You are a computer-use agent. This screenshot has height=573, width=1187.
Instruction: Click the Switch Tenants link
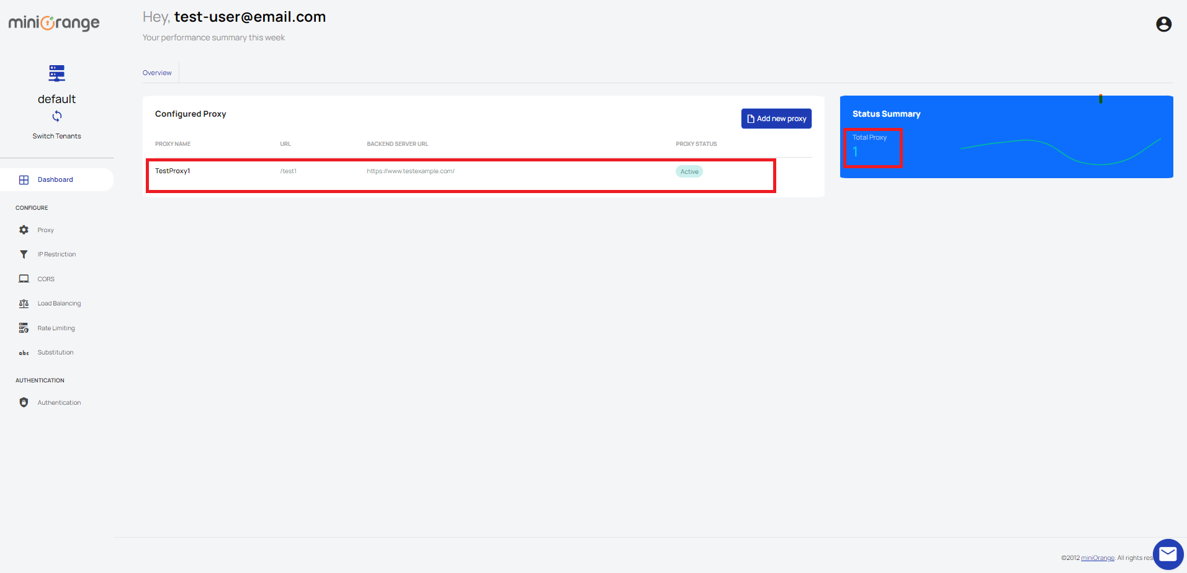point(56,136)
